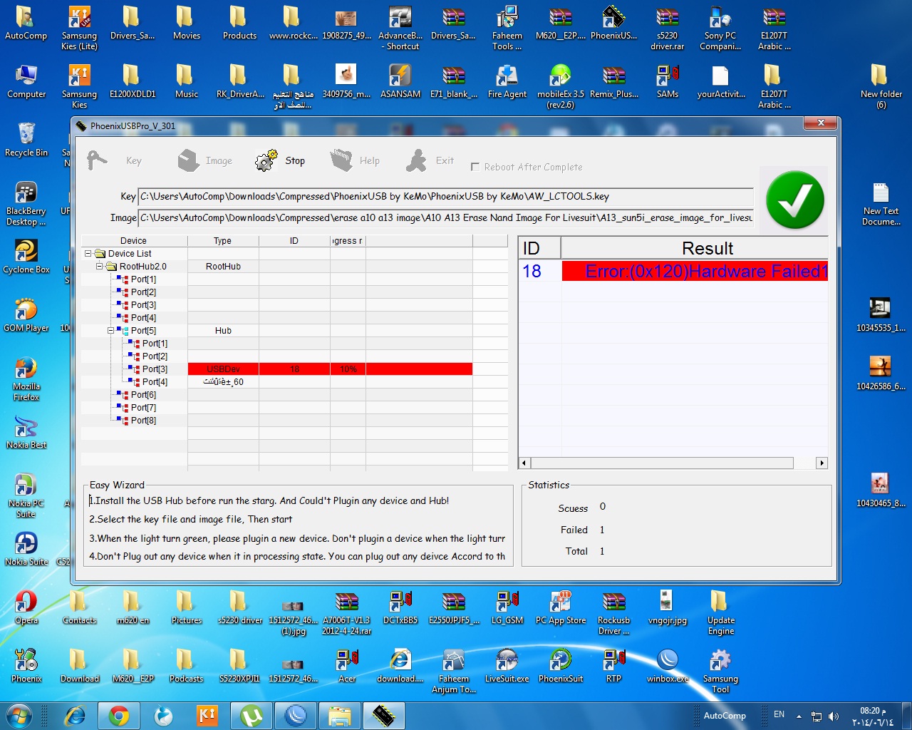The height and width of the screenshot is (730, 912).
Task: Click the Image file path field
Action: click(x=446, y=218)
